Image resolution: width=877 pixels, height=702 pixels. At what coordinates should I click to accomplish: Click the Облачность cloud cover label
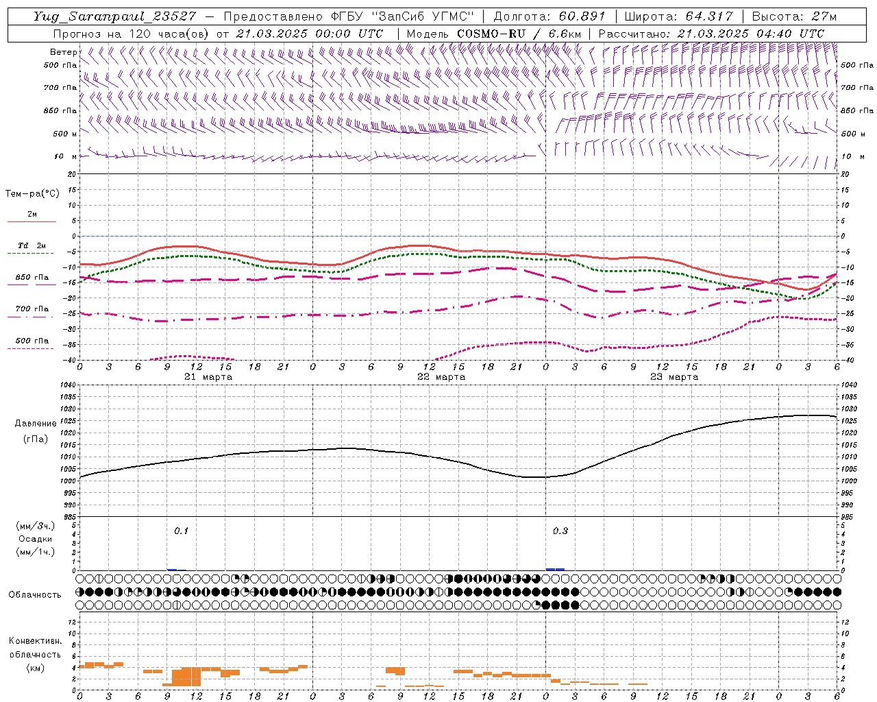[x=34, y=594]
